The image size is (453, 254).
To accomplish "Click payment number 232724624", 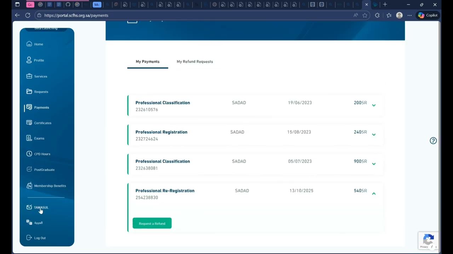I will [147, 139].
